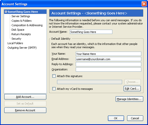Click the Reply-to Address field
148x125 pixels.
tap(108, 64)
